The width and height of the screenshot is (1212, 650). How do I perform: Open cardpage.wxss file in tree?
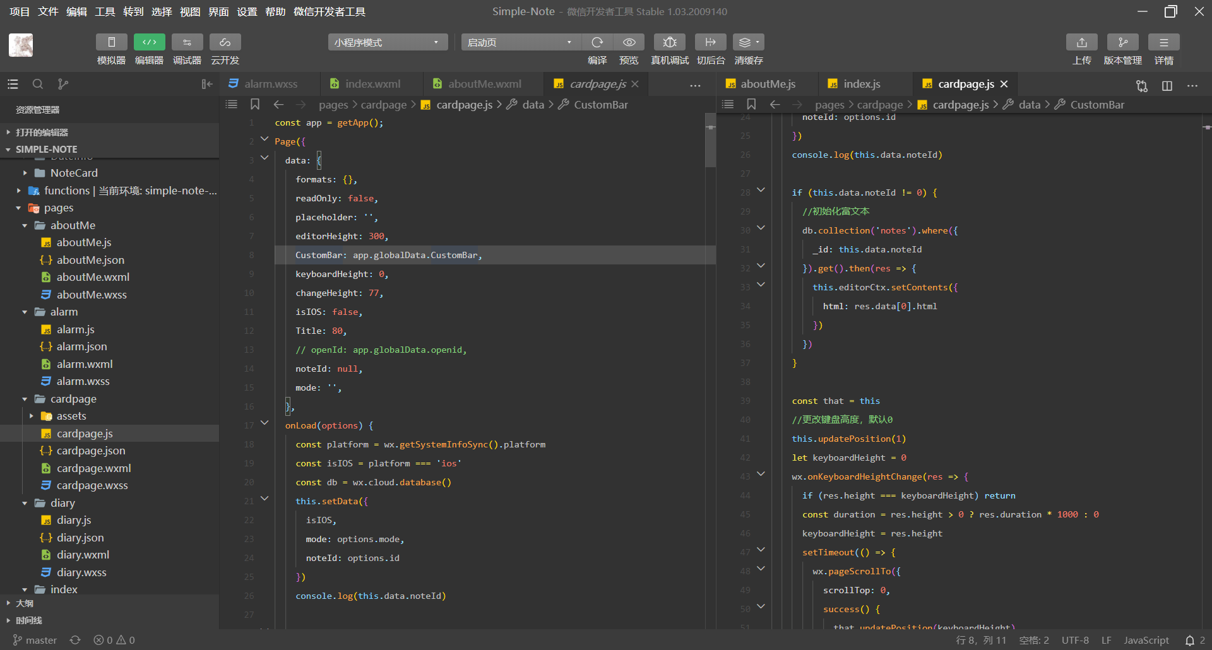point(92,485)
